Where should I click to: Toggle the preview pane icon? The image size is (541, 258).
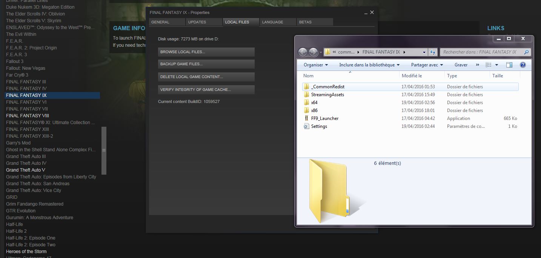tap(509, 65)
